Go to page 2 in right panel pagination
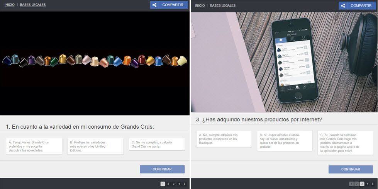The image size is (378, 189). (x=356, y=184)
